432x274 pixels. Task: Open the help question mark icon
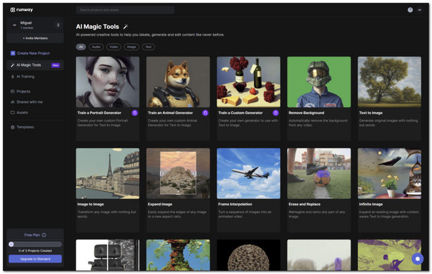coord(410,10)
